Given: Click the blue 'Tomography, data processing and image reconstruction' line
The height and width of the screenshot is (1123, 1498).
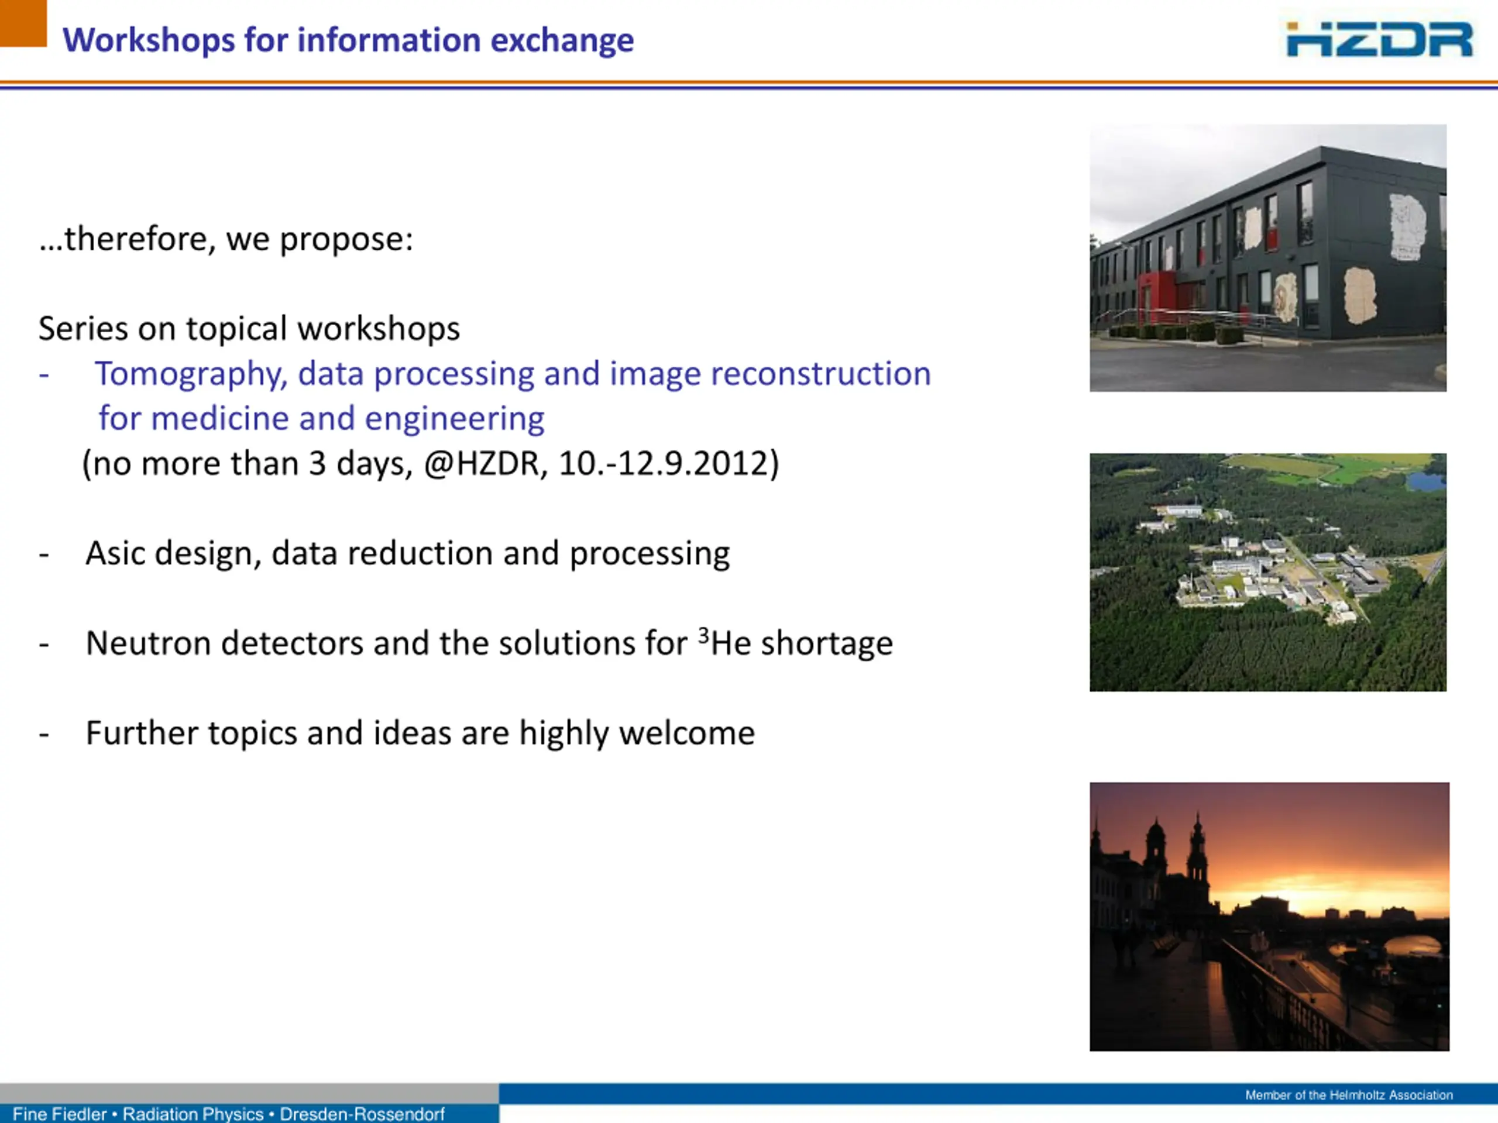Looking at the screenshot, I should [513, 374].
